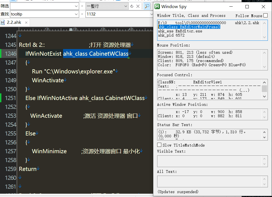272x197 pixels.
Task: Click the Visible Text box
Action: click(x=210, y=161)
